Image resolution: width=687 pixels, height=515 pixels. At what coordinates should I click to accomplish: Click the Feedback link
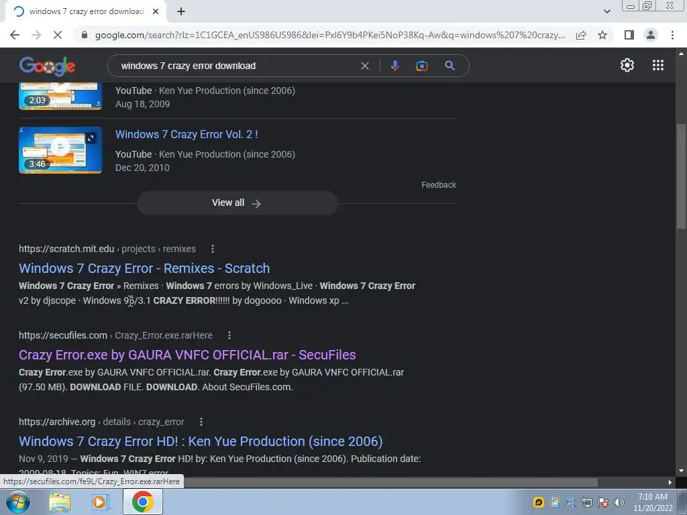[439, 185]
